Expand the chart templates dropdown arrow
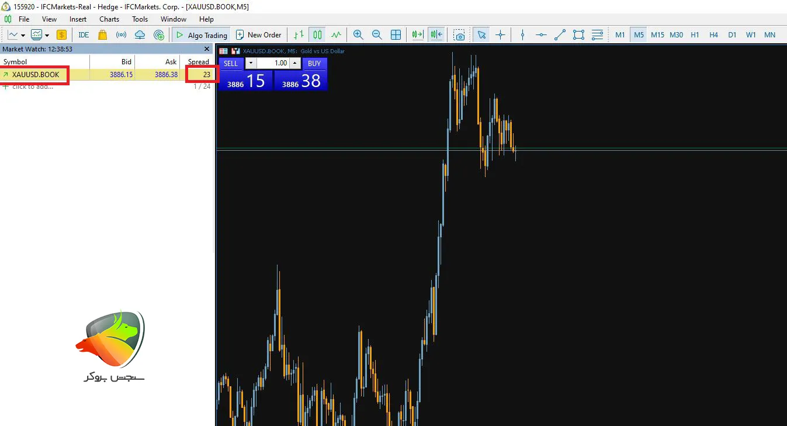Screen dimensions: 787x426 pos(47,36)
